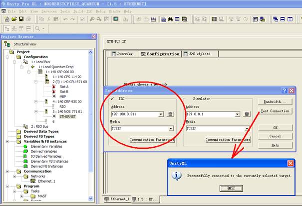Click the Save icon in the toolbar

click(x=21, y=19)
